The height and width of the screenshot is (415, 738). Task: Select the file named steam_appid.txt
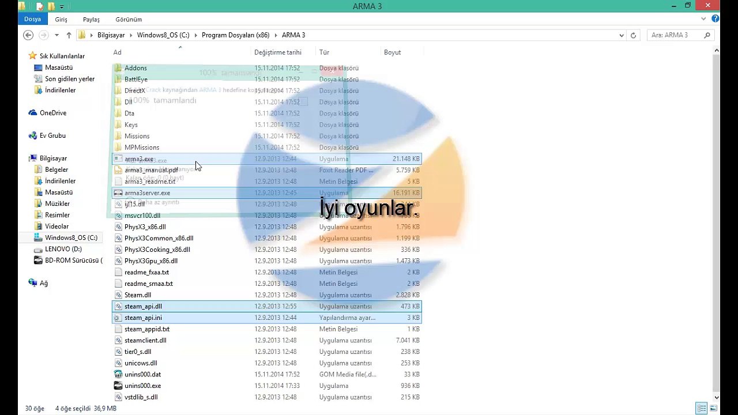tap(147, 329)
